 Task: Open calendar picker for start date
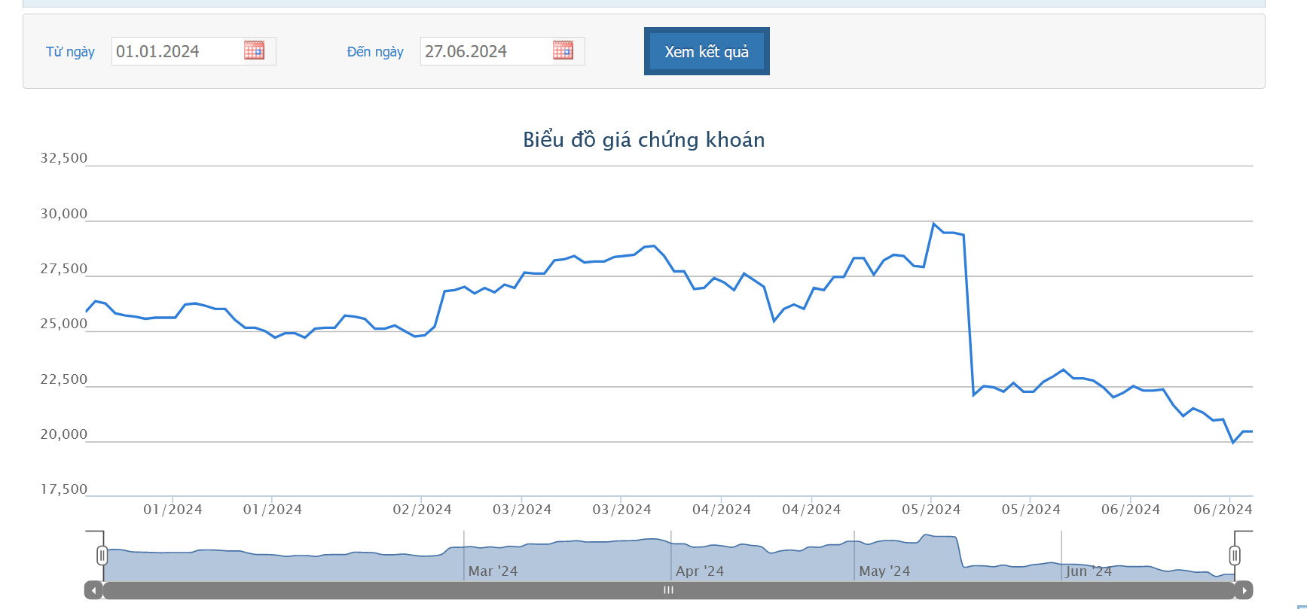tap(254, 50)
